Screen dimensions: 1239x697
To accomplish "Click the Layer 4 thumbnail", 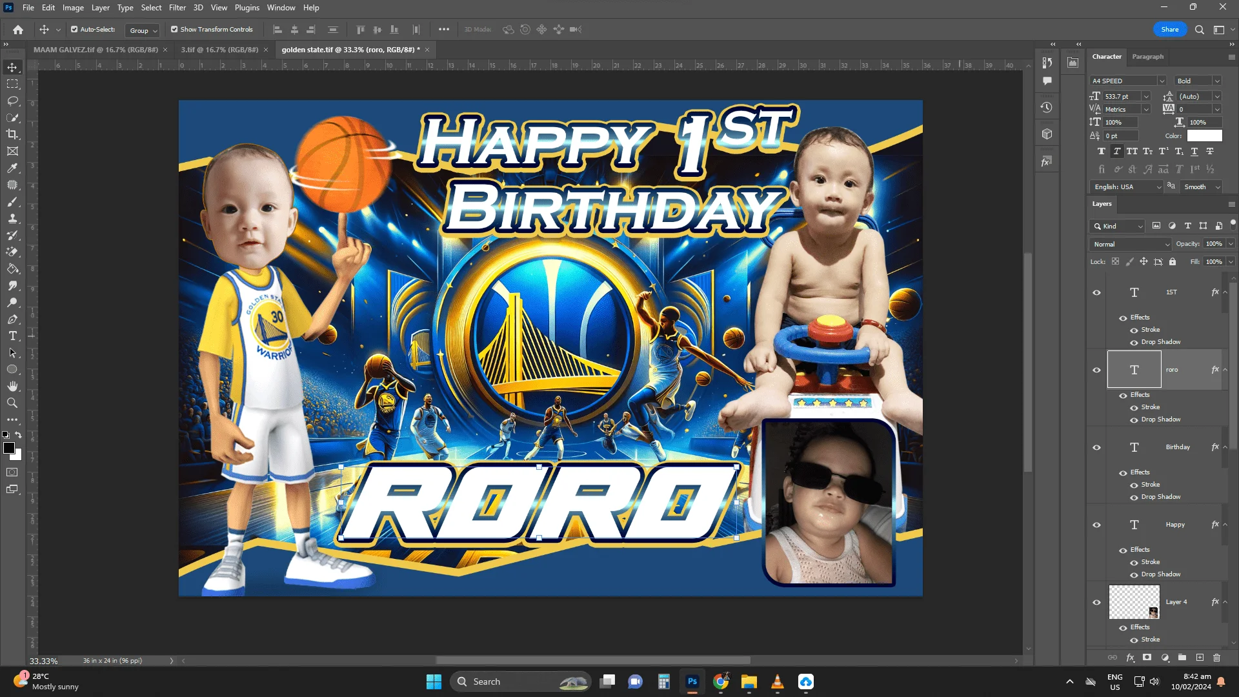I will pyautogui.click(x=1134, y=602).
